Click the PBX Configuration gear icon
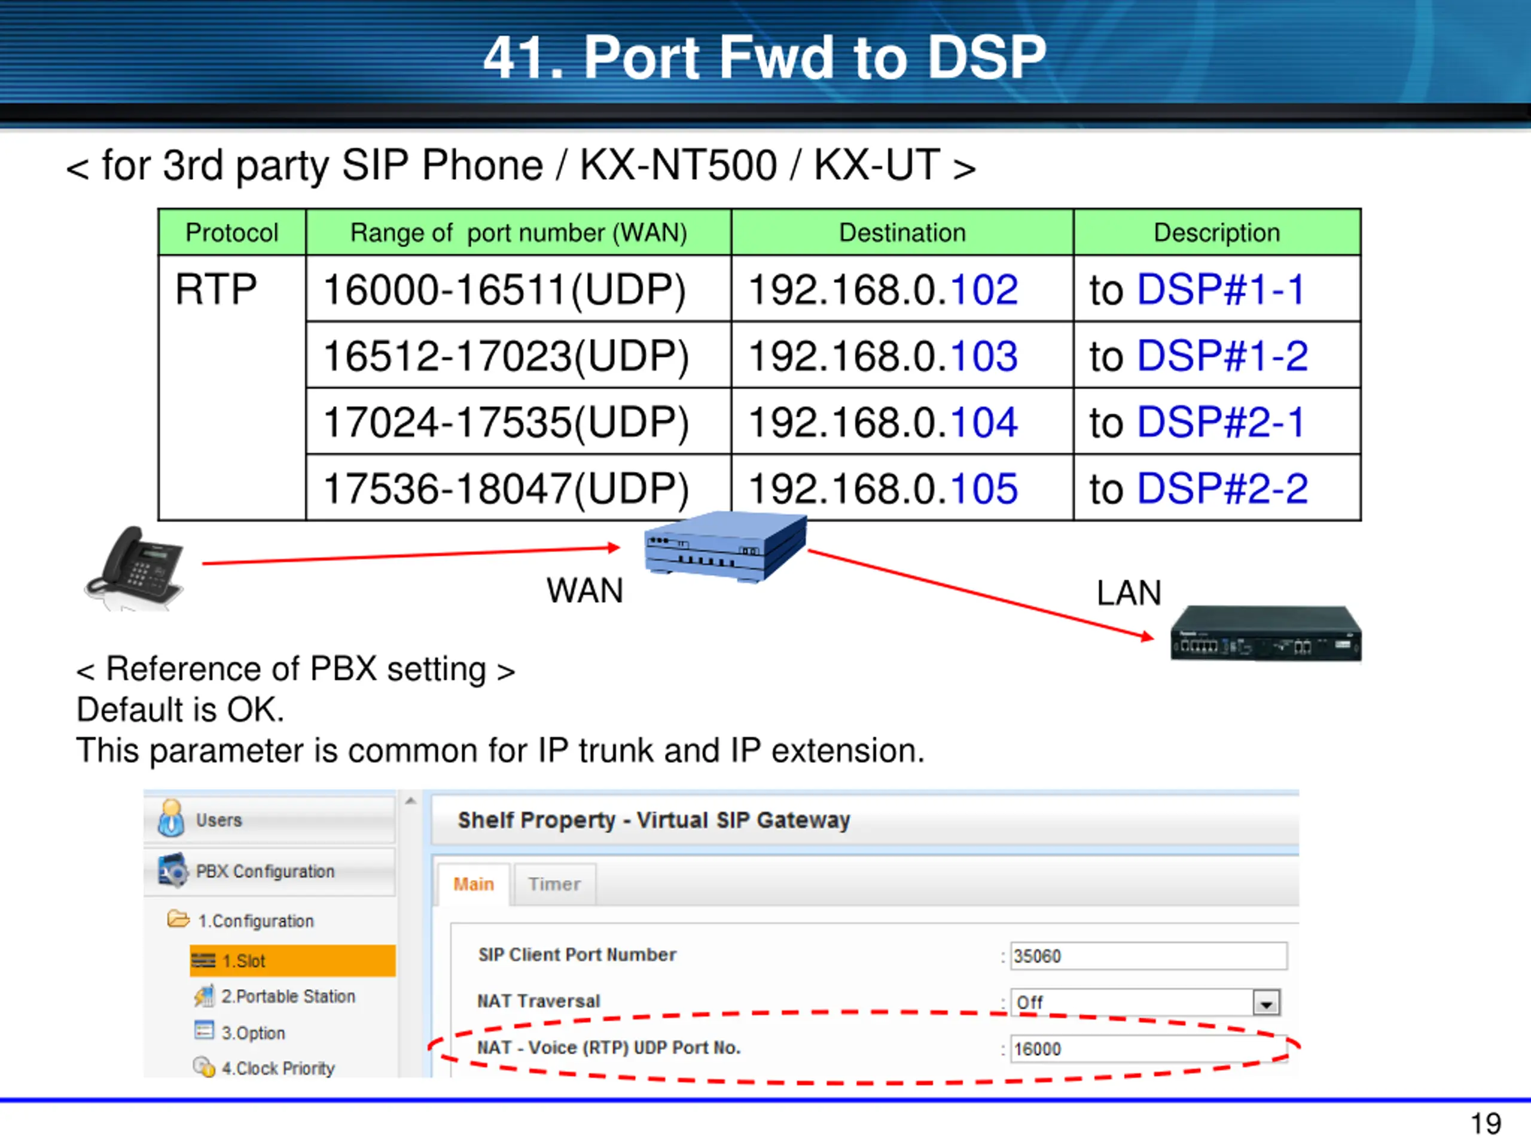This screenshot has height=1148, width=1531. (x=172, y=871)
